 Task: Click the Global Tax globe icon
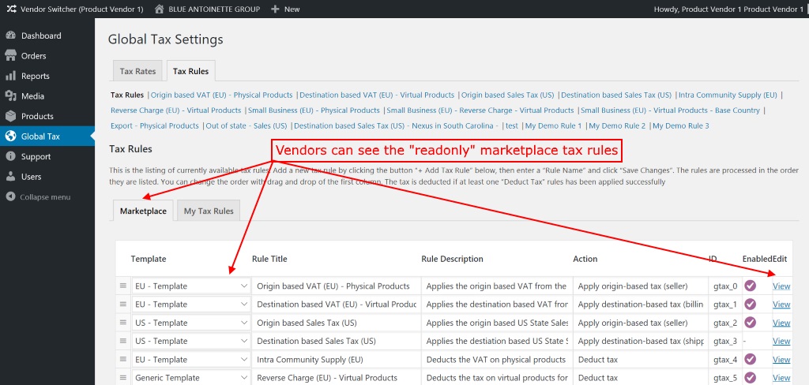click(10, 136)
